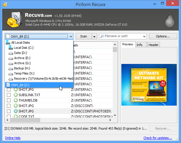Click the Filename or path search field

[123, 36]
